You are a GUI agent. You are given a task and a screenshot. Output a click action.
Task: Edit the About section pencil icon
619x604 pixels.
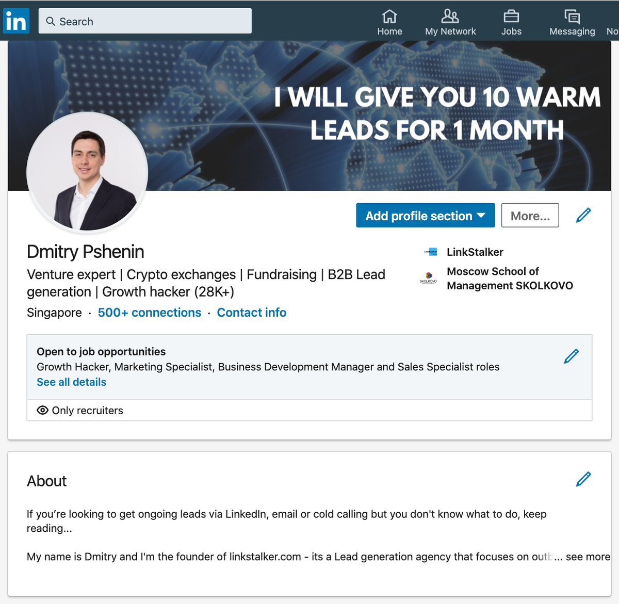[x=583, y=479]
